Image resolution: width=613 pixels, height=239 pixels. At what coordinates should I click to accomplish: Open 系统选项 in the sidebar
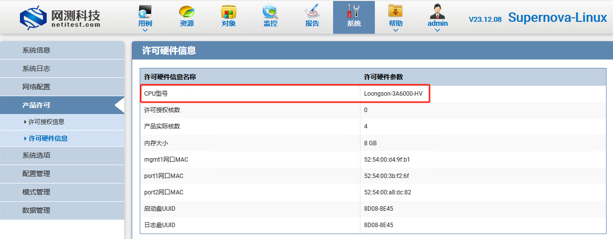[x=62, y=155]
